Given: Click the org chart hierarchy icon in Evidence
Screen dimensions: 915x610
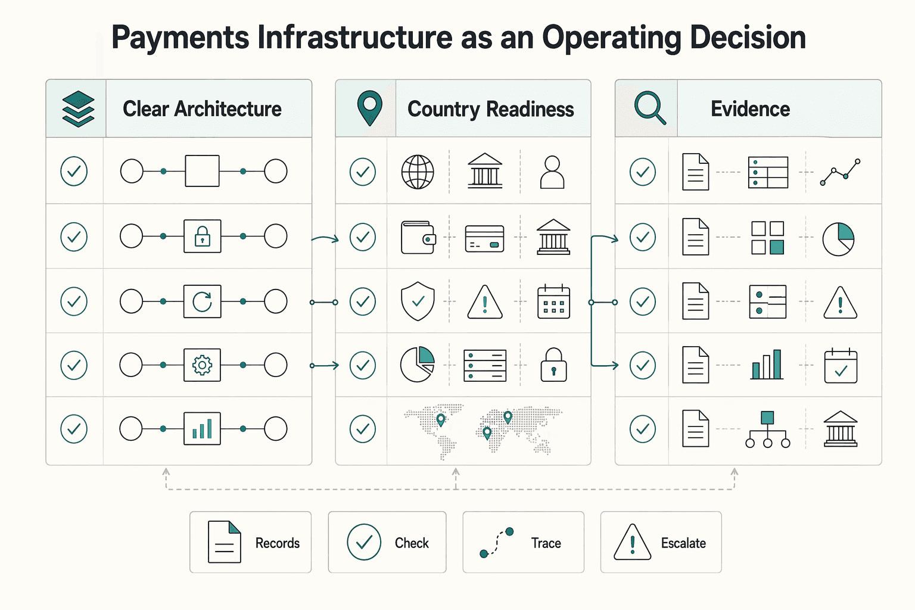Looking at the screenshot, I should click(x=767, y=429).
